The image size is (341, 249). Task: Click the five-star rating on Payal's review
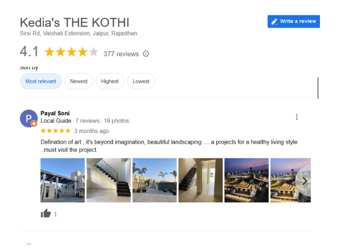click(56, 131)
